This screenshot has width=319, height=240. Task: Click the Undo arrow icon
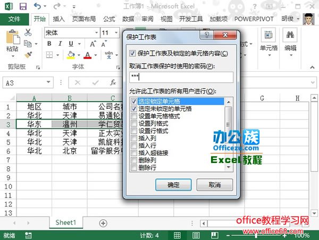point(37,6)
